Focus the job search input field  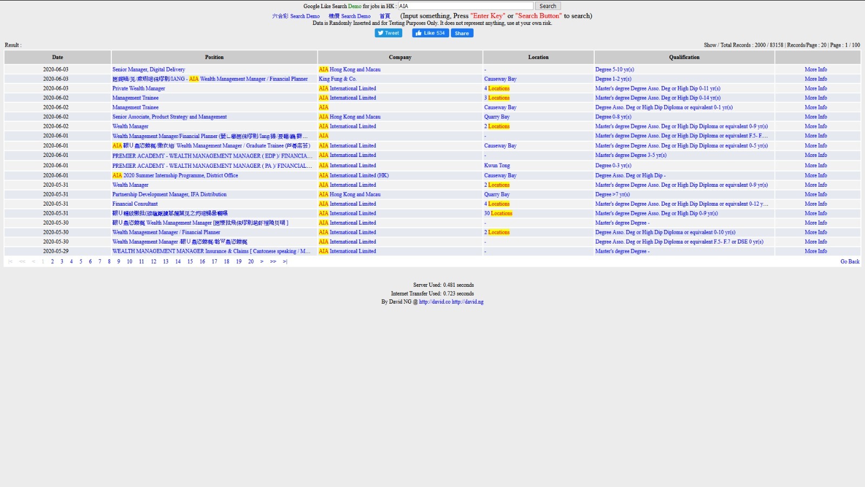[x=465, y=6]
